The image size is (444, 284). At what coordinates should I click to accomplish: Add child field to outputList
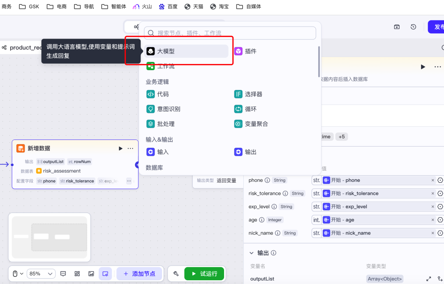[x=440, y=279]
